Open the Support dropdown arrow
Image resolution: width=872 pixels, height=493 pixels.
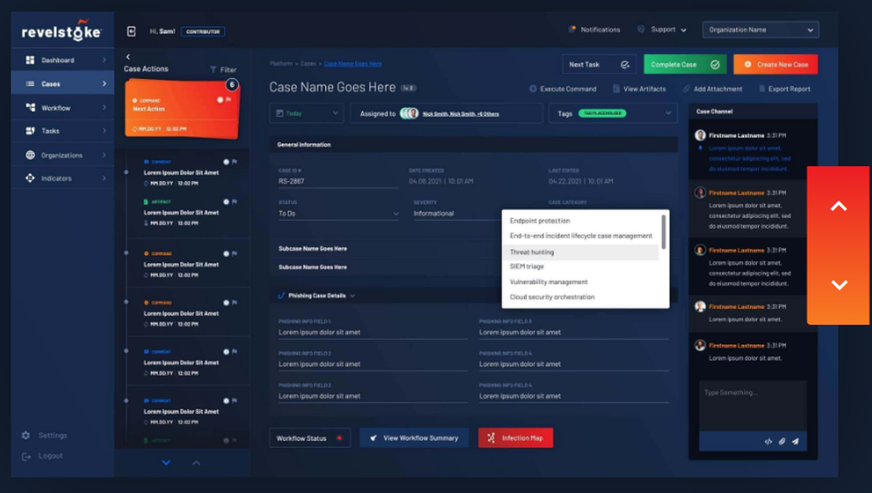click(684, 30)
